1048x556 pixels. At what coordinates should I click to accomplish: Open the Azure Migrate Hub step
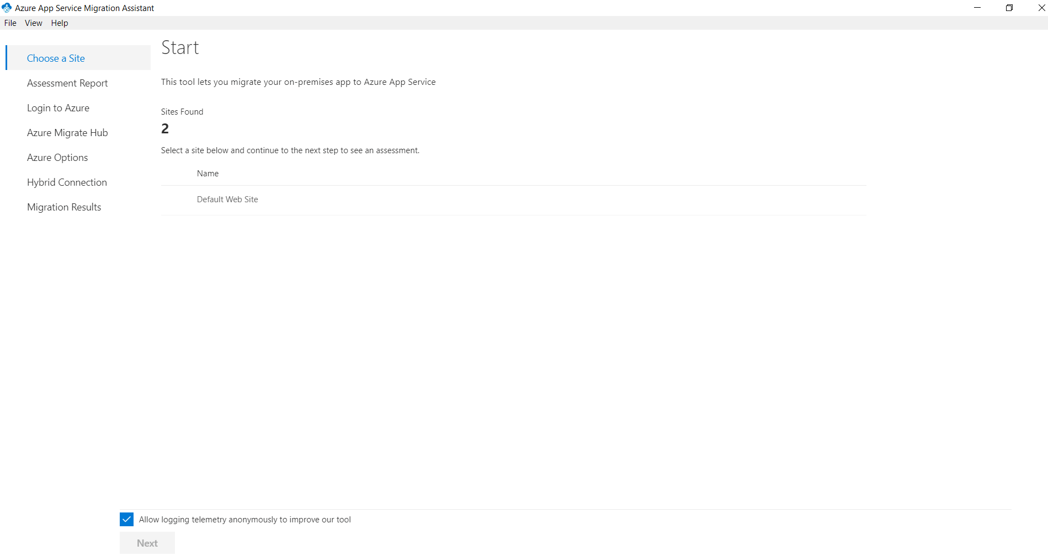click(x=67, y=133)
